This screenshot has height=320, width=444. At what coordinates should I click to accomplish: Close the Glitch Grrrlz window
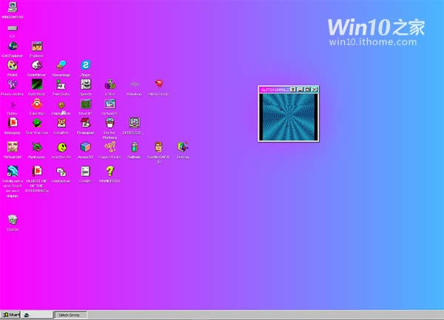pos(315,89)
